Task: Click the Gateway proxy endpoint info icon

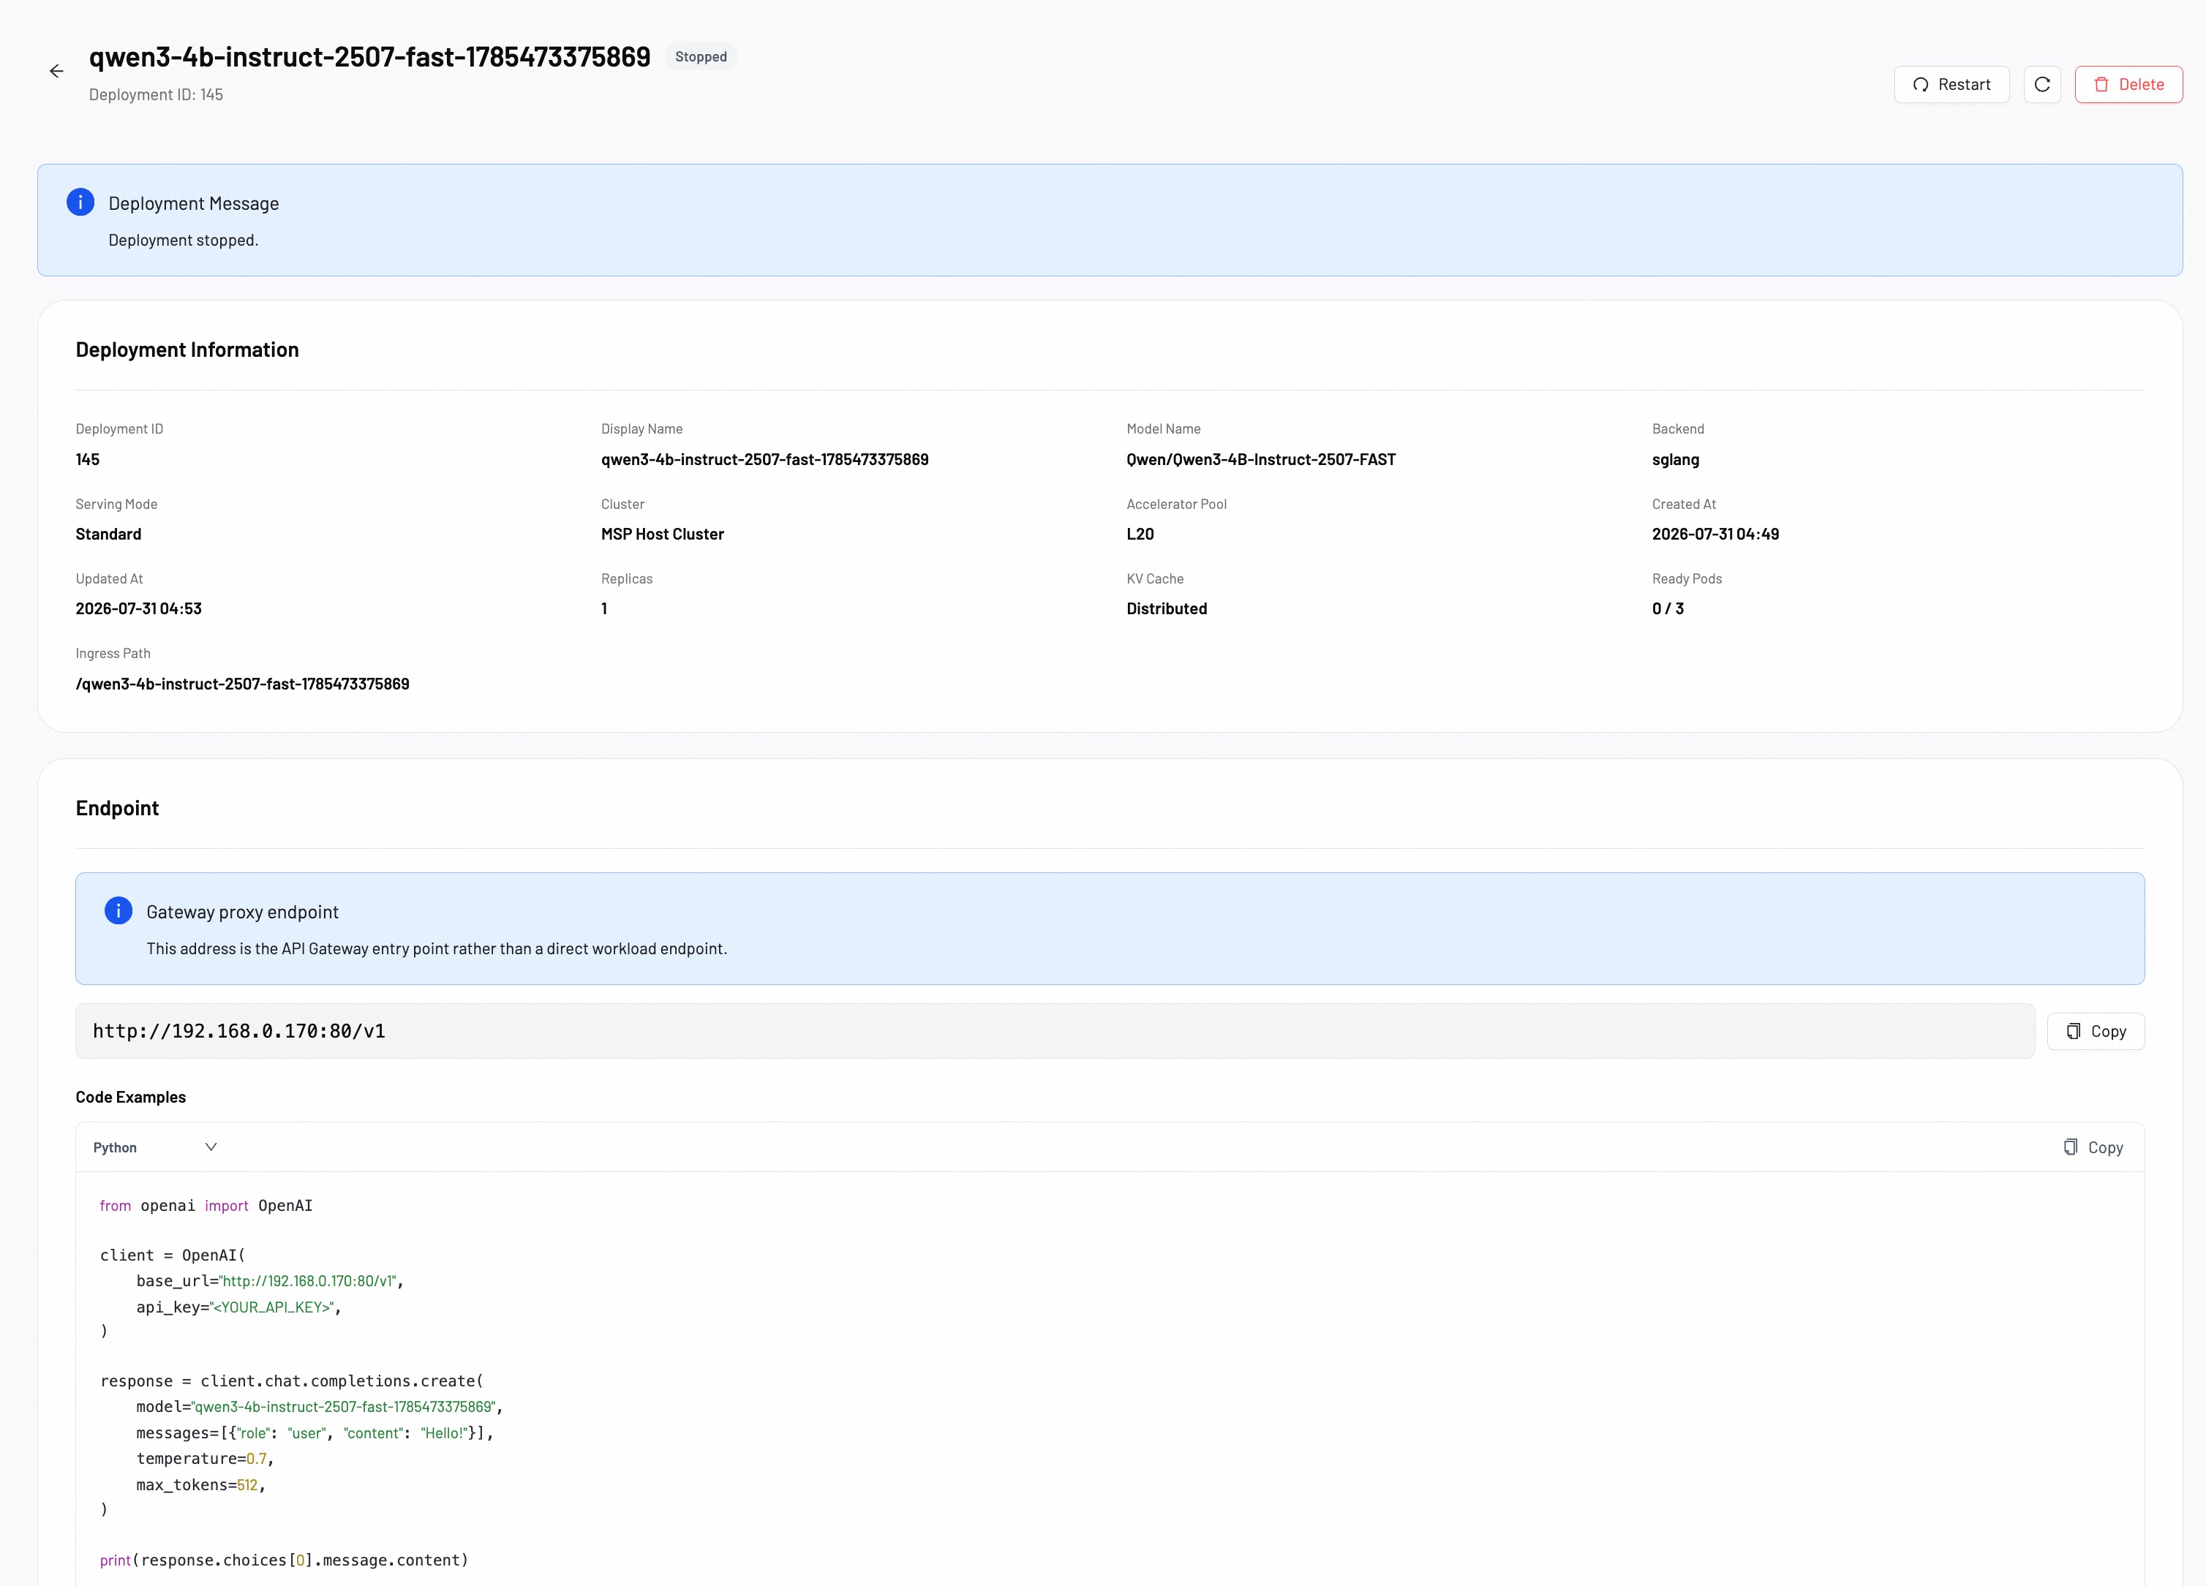Action: [x=118, y=911]
